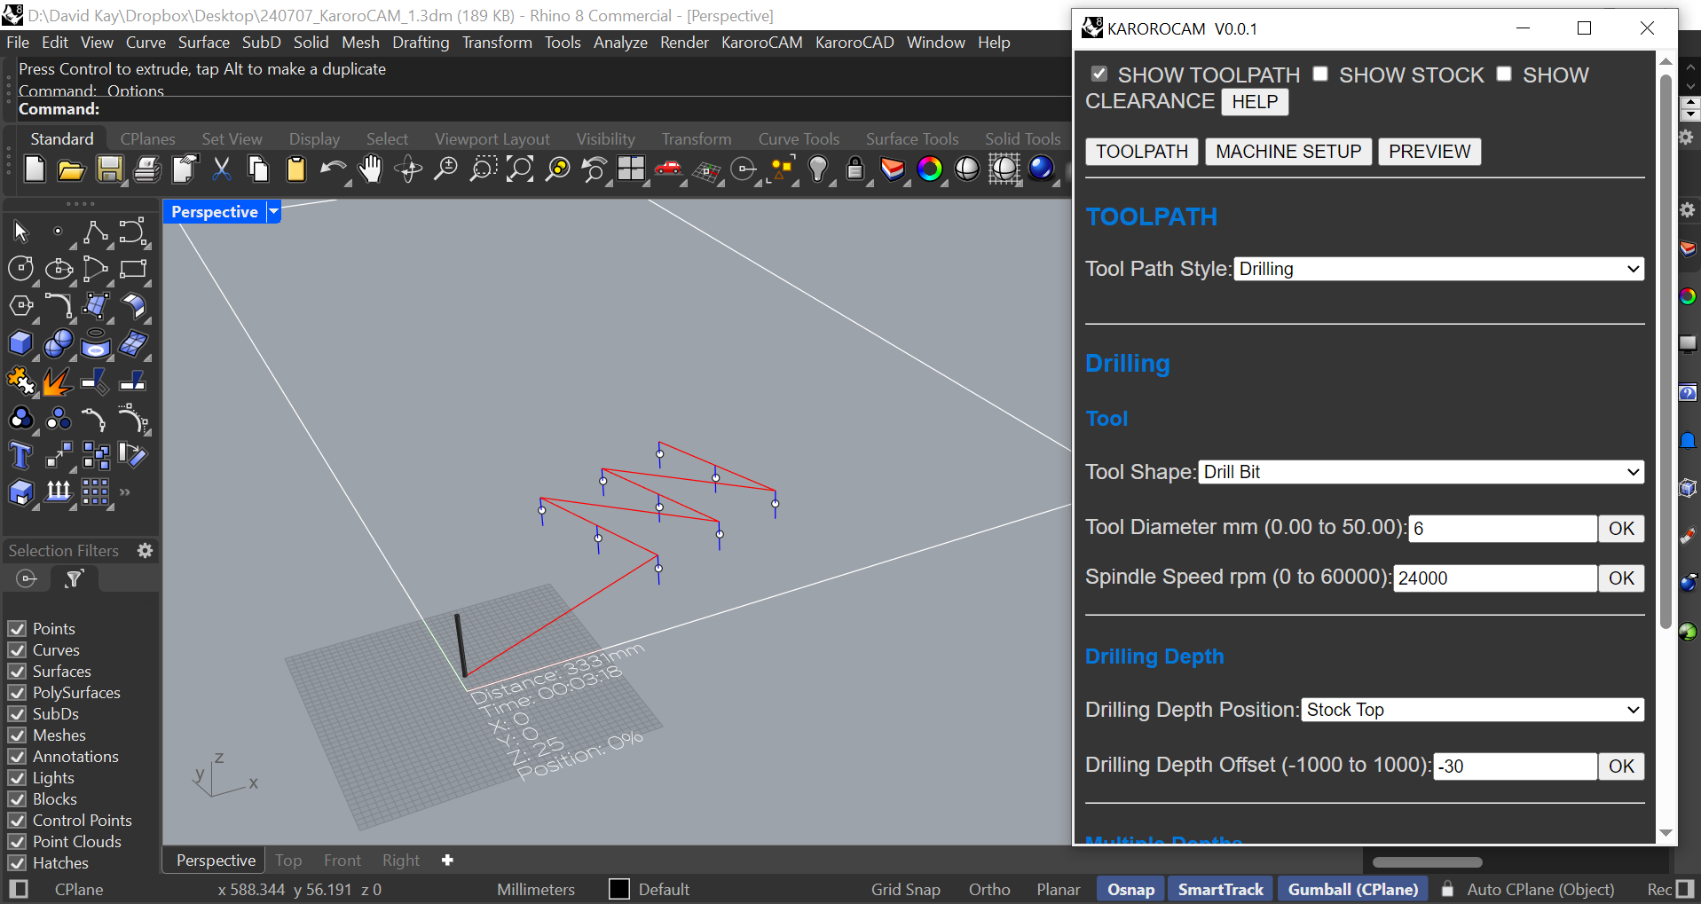Click the Tool Diameter input field

tap(1503, 529)
